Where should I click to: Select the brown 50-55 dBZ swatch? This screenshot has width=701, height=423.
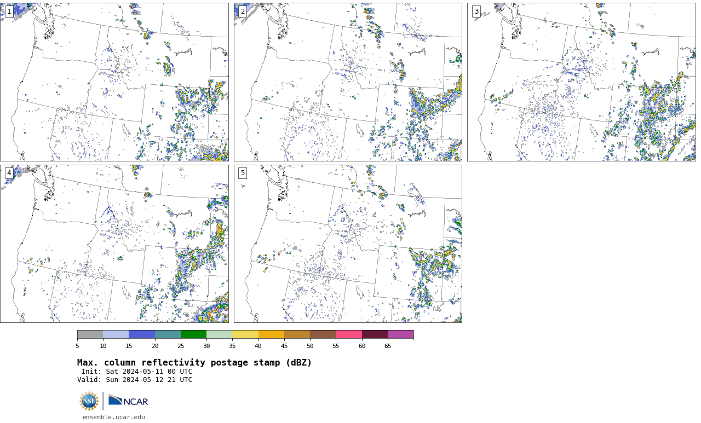[323, 334]
